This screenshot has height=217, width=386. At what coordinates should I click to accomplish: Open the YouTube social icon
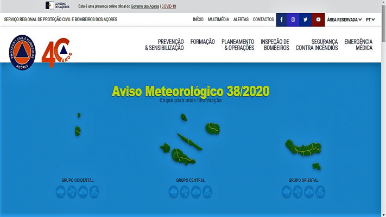point(318,20)
